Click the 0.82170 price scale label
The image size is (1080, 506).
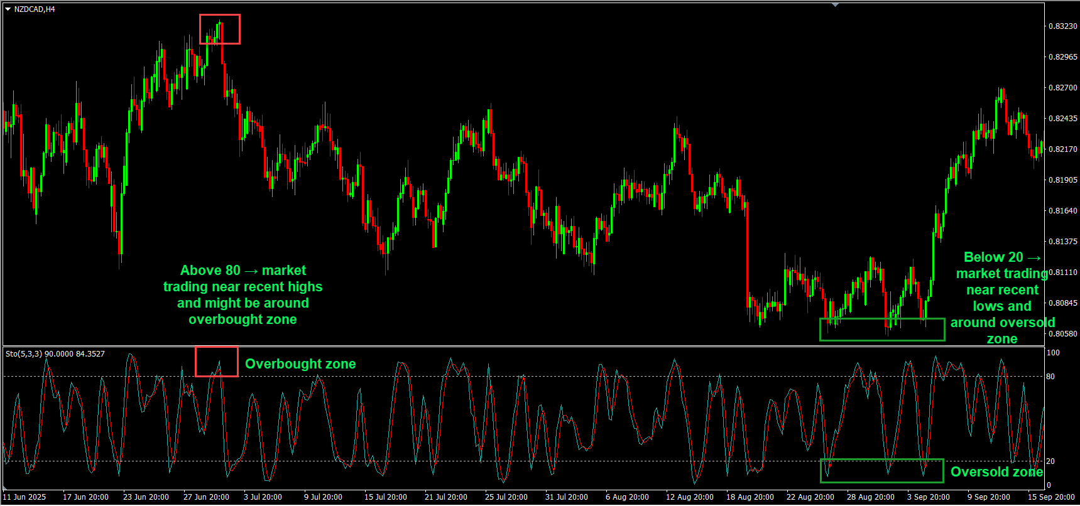[x=1062, y=149]
